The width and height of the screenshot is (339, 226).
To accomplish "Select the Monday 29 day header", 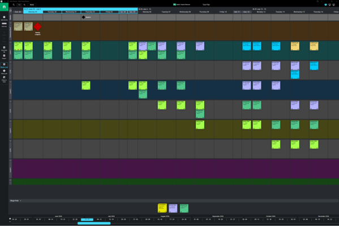I will click(x=33, y=12).
